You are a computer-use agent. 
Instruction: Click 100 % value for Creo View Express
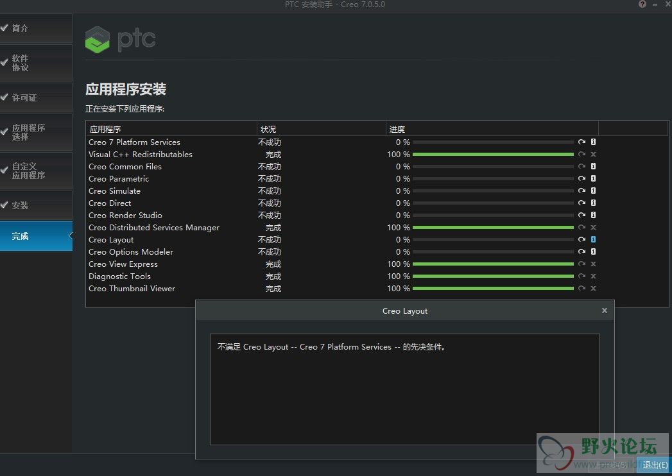tap(399, 264)
